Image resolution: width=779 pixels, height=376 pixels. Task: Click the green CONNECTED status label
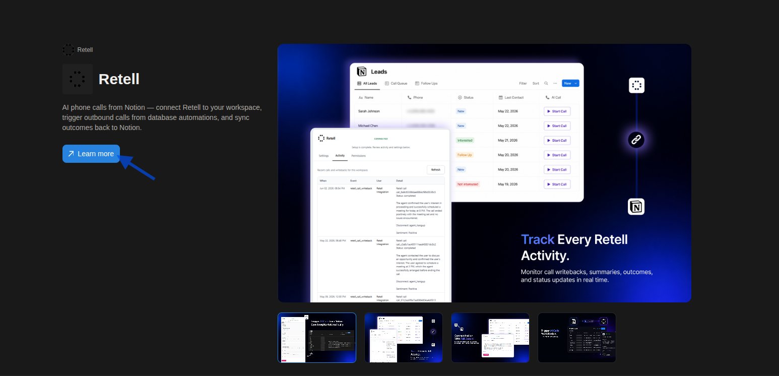(x=381, y=138)
